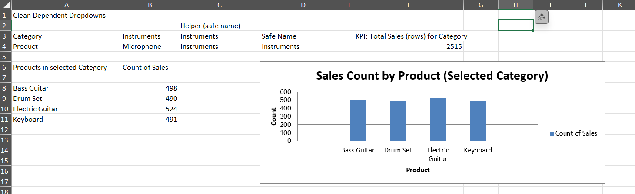Select row 16 header
This screenshot has width=635, height=194.
(6, 171)
